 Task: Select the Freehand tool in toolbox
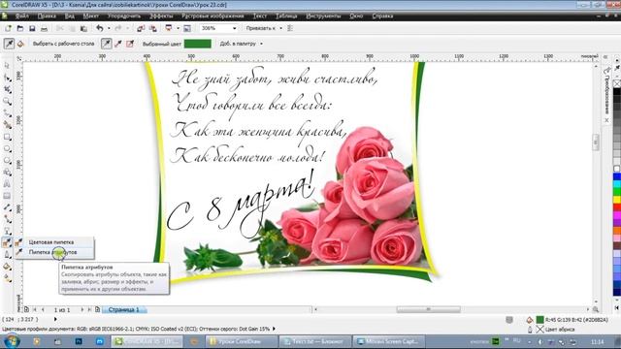pos(7,113)
